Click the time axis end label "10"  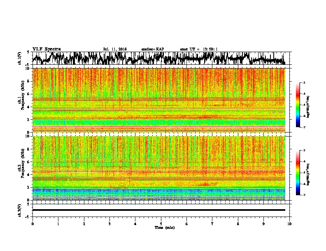coord(289,224)
